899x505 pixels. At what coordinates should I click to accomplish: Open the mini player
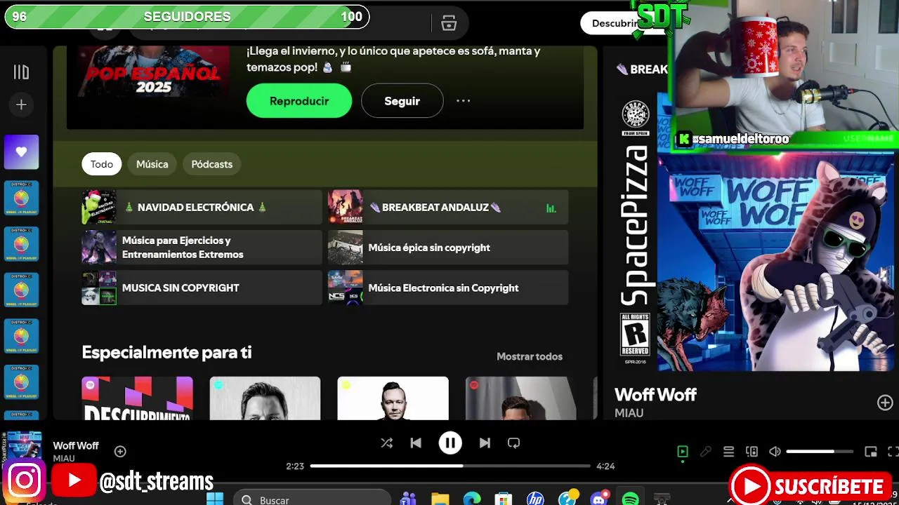tap(871, 452)
